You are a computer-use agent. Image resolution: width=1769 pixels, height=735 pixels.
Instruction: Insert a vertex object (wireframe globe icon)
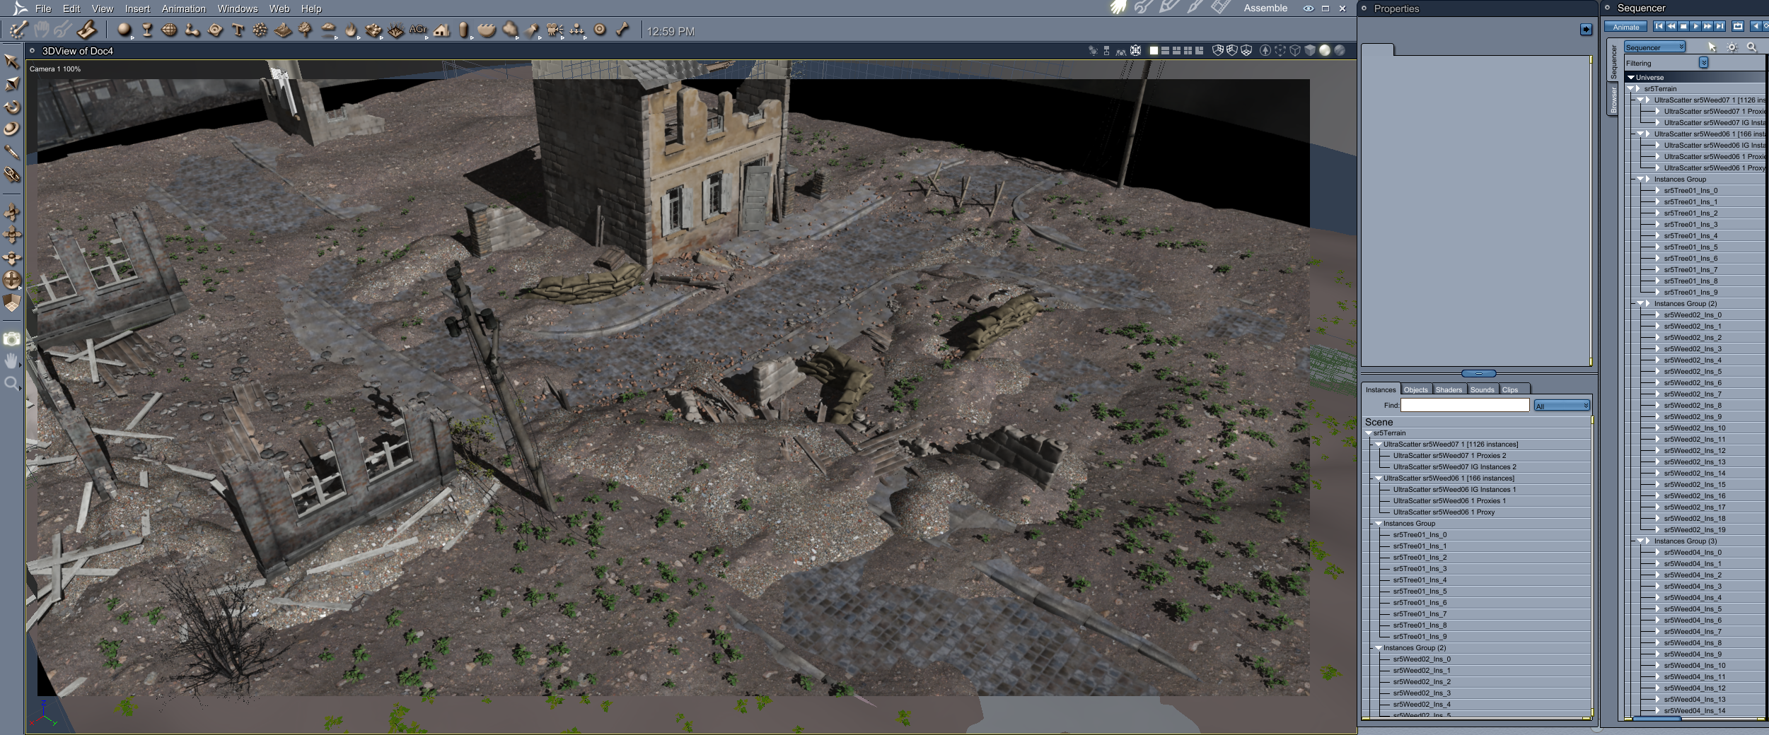(x=170, y=30)
